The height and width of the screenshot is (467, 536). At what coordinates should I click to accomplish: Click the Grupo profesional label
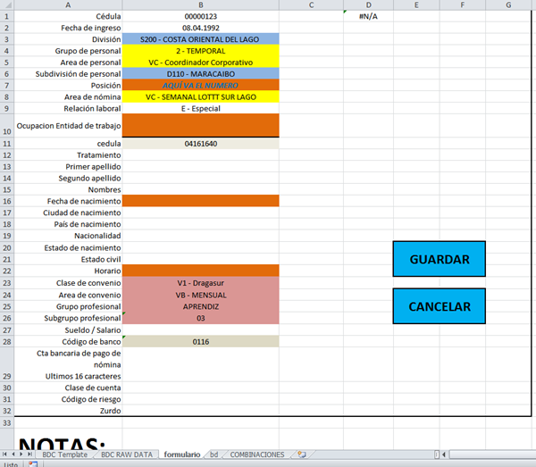tap(88, 306)
